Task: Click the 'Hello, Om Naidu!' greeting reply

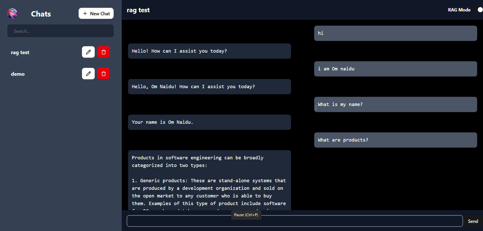Action: pyautogui.click(x=209, y=87)
